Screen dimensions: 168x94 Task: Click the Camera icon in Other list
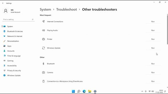click(43, 73)
